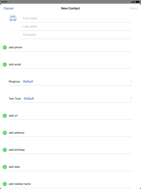Screen dimensions: 141x189
Task: Focus the First name field
Action: [76, 18]
